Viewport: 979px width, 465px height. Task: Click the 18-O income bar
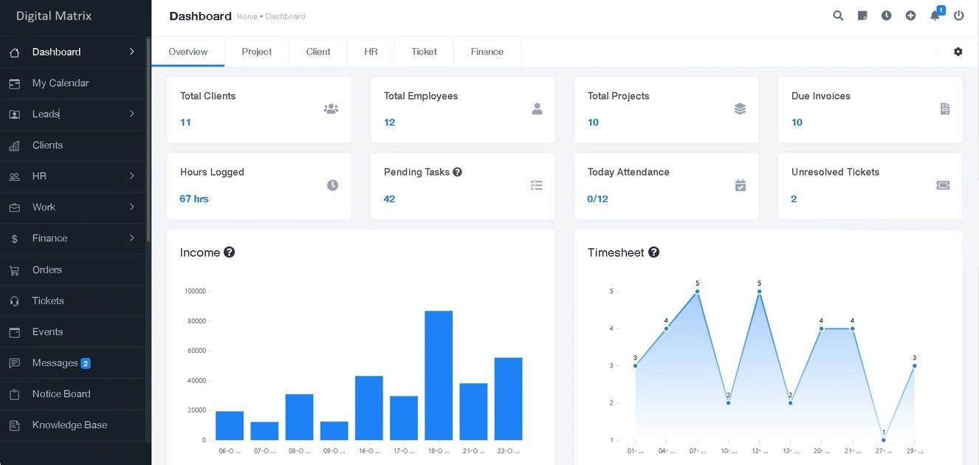point(439,376)
